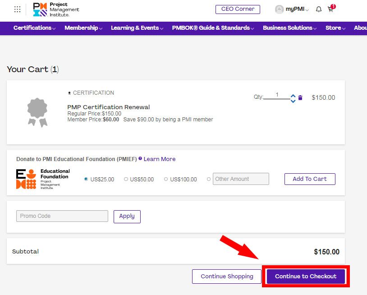Click the PMIEF info icon
The height and width of the screenshot is (295, 367).
[140, 158]
